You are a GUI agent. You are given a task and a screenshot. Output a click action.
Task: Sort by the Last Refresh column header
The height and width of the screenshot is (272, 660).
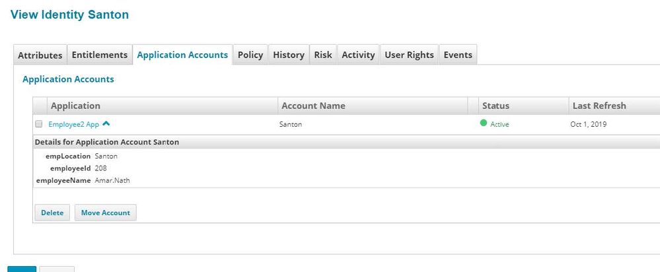pyautogui.click(x=598, y=106)
